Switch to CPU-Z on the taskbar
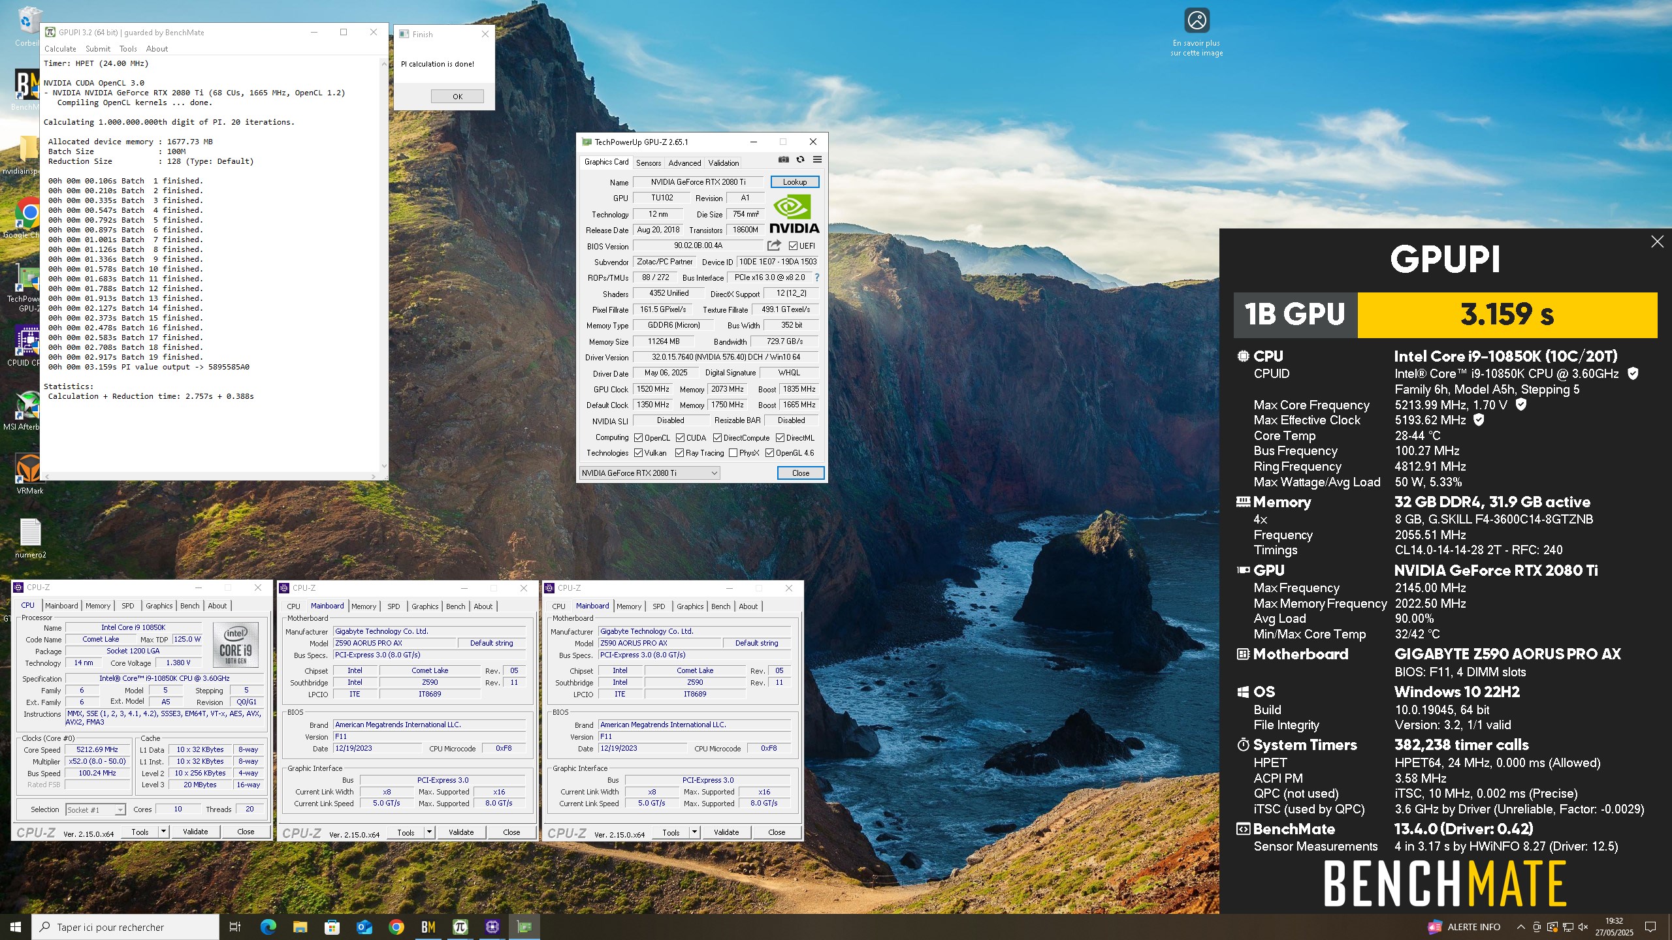Screen dimensions: 1672x940 (x=492, y=927)
